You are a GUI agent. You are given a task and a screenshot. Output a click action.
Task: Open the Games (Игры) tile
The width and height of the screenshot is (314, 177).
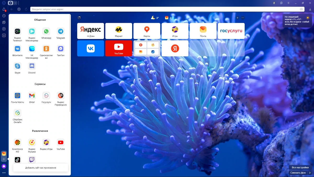tap(175, 31)
